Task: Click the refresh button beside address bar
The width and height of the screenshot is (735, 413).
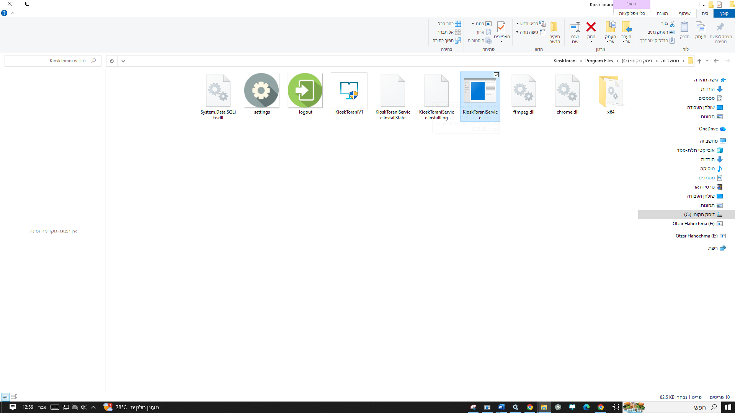Action: pos(112,61)
